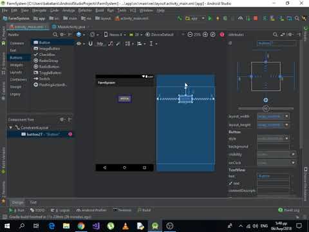Zoom out the design view

click(x=190, y=34)
